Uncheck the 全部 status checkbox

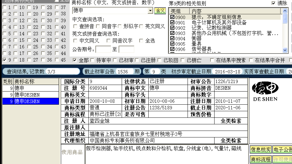(x=75, y=60)
